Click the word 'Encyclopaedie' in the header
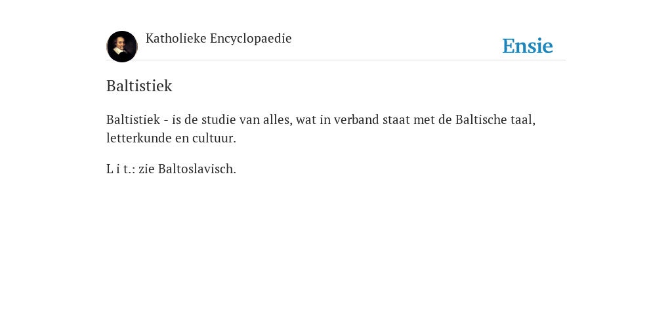672x336 pixels. click(251, 39)
